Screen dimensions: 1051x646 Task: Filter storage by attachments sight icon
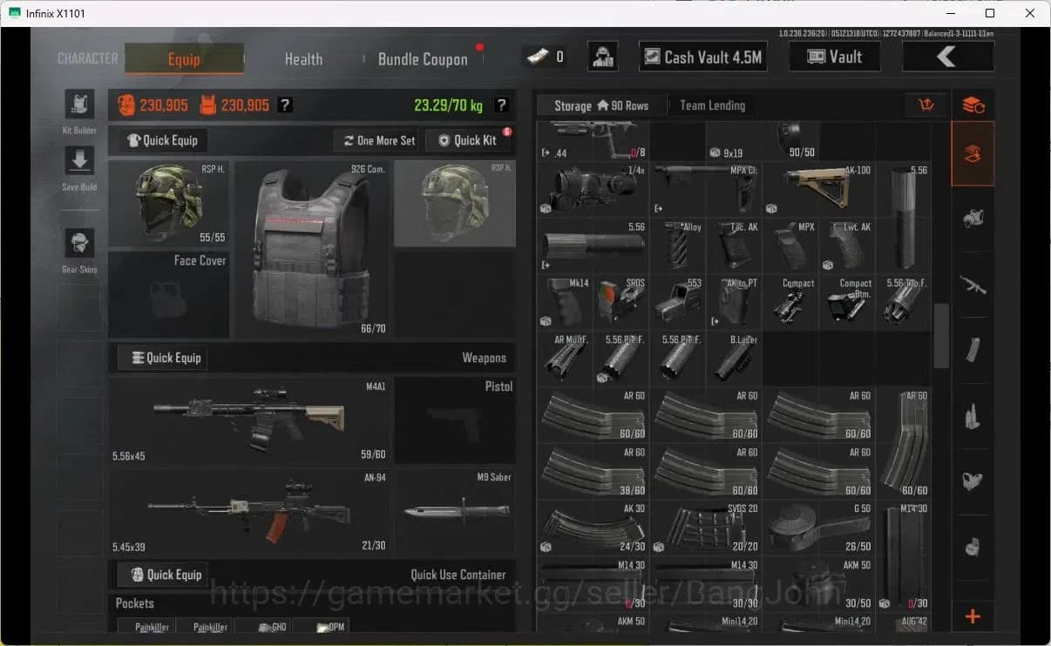click(x=973, y=481)
